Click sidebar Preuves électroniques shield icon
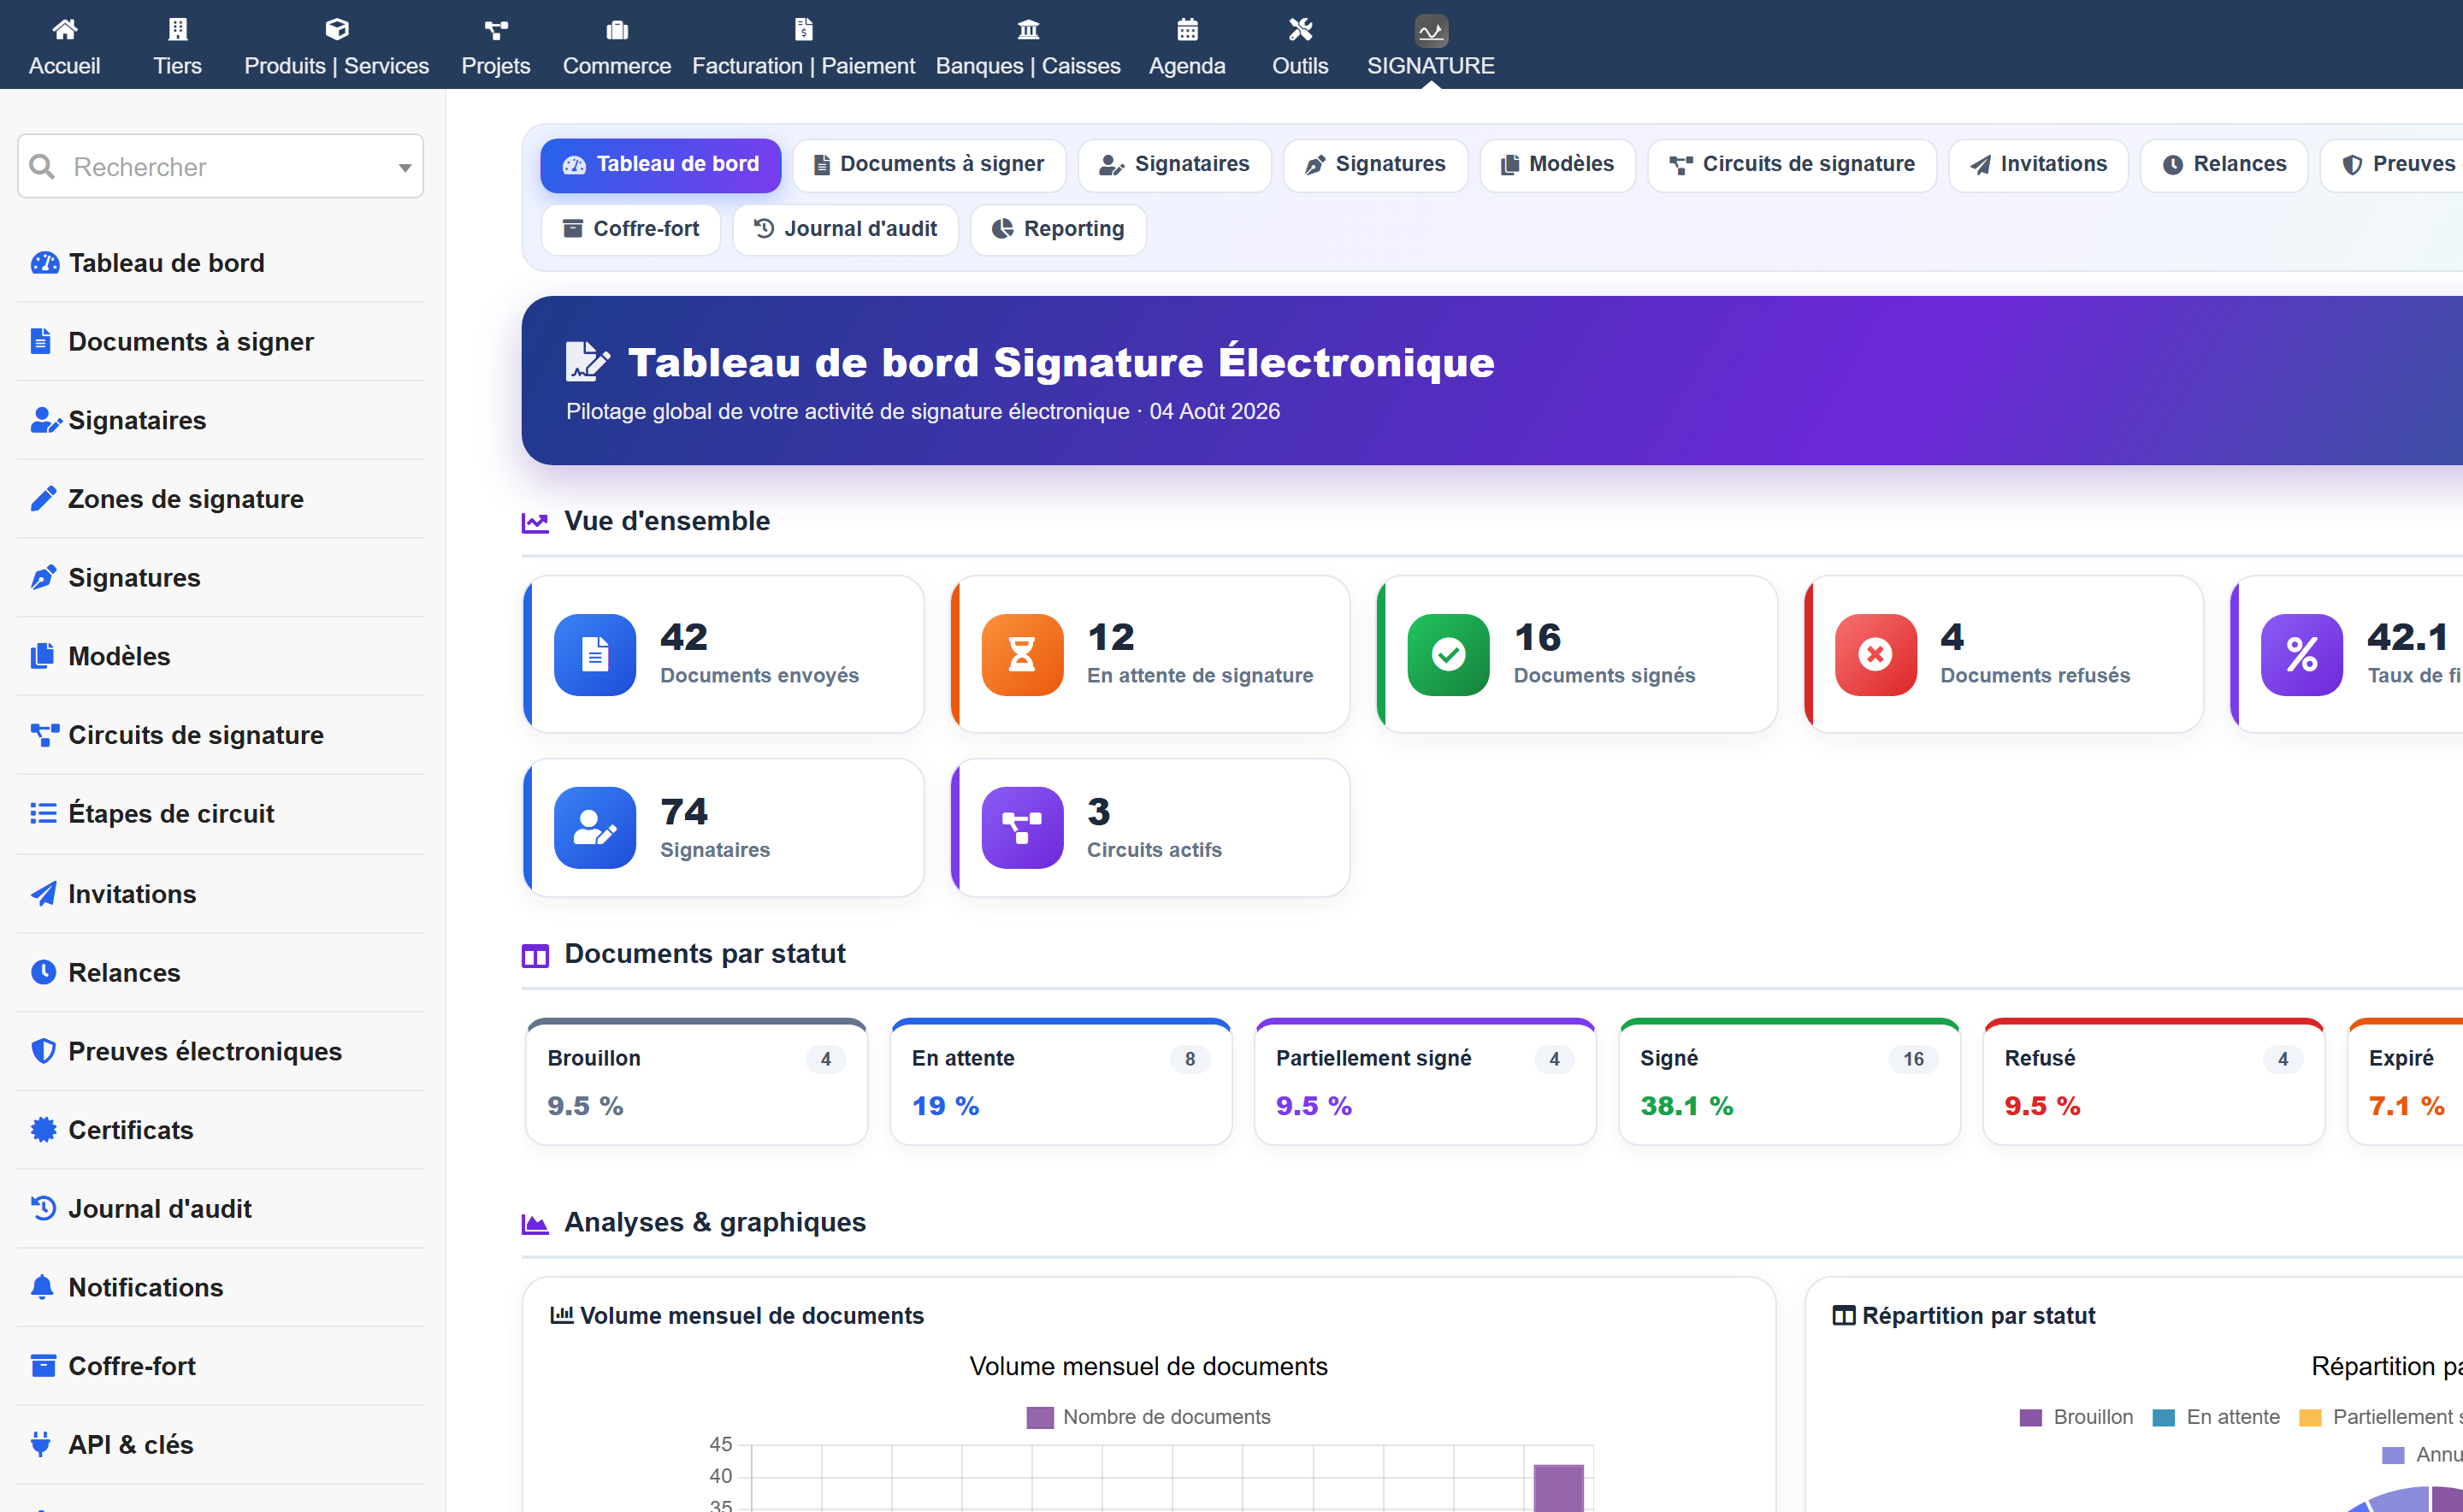This screenshot has width=2463, height=1512. pos(43,1051)
